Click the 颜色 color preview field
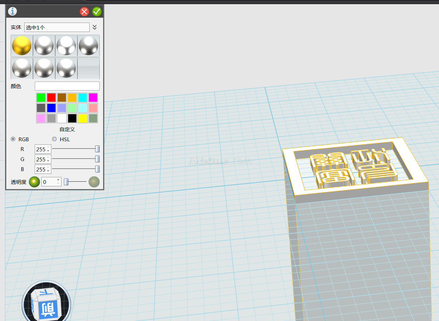Image resolution: width=439 pixels, height=321 pixels. [67, 86]
